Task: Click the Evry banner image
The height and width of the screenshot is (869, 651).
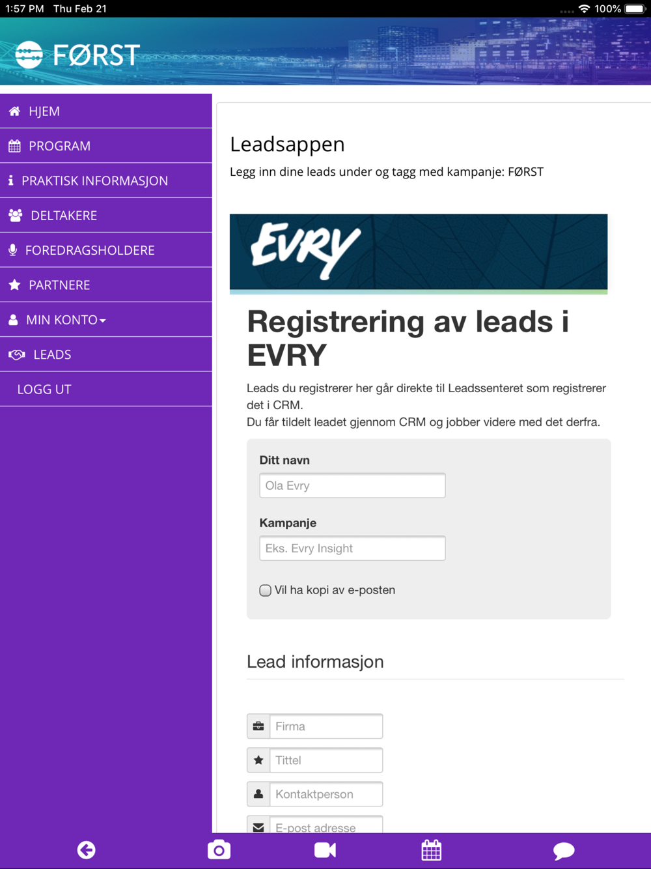Action: 419,254
